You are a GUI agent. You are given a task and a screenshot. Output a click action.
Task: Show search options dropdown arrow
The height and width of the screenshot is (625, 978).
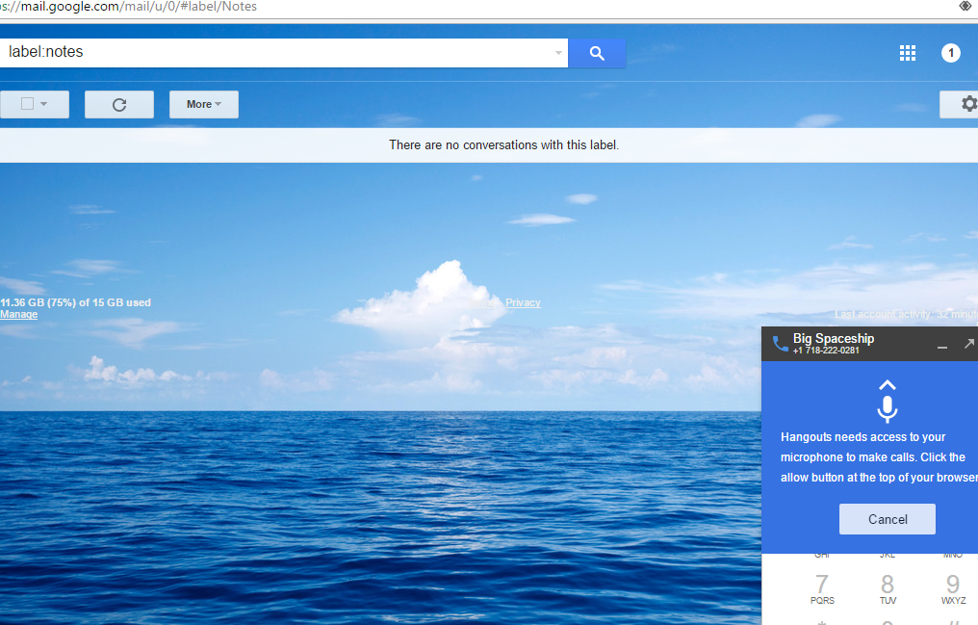559,53
